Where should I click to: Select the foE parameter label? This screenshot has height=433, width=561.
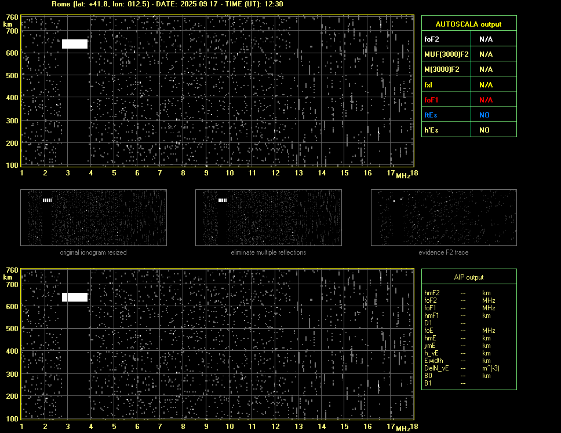click(x=429, y=331)
